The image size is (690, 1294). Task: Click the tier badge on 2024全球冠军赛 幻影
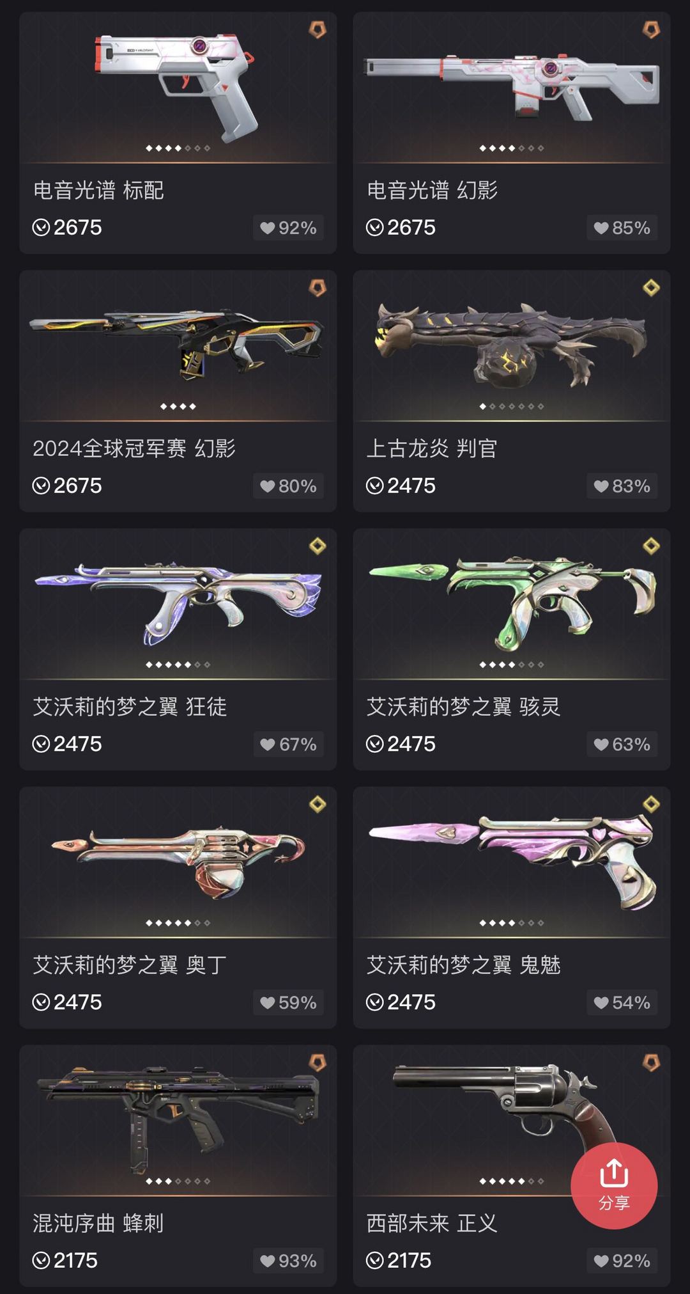318,288
